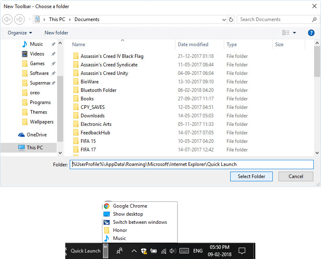
Task: Open the volume speaker tray icon
Action: point(173,251)
